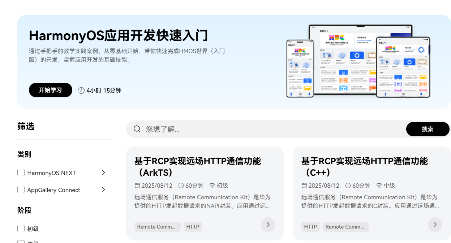Click the 2025/08/12 date on C++ card
Screen dimensions: 451x243
pyautogui.click(x=324, y=186)
